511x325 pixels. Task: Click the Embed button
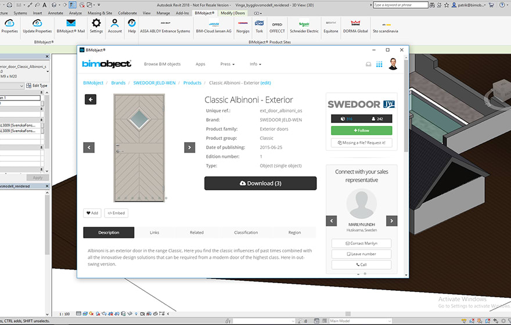116,213
